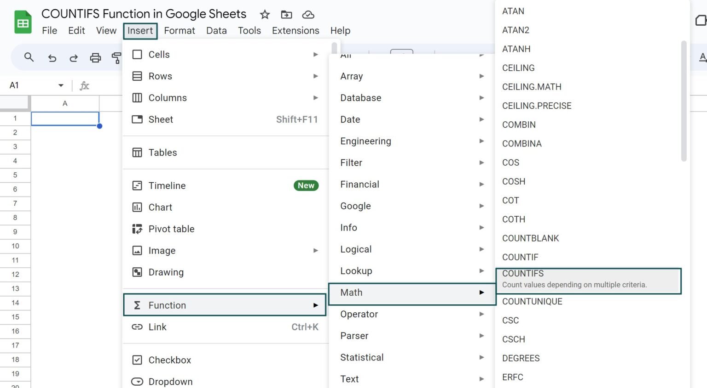Star the COUNTIFS spreadsheet document

pos(265,15)
